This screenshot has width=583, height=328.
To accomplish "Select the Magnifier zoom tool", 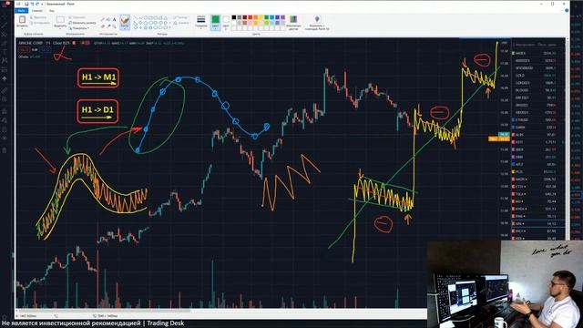I will [x=115, y=26].
